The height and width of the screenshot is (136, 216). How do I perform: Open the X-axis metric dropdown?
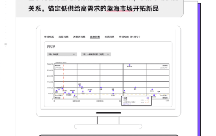click(x=62, y=54)
